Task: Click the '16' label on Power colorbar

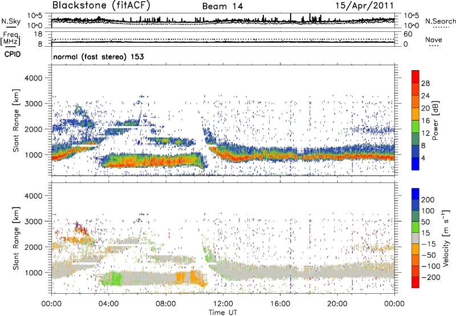Action: tap(425, 121)
